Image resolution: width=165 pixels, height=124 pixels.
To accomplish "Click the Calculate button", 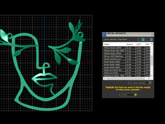I will [x=128, y=95].
